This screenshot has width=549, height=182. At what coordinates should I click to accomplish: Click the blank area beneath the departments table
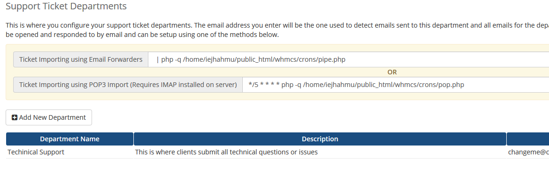274,171
